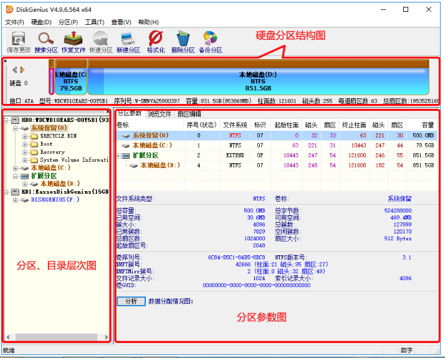The width and height of the screenshot is (445, 358).
Task: Go to next disk with right arrow
Action: coord(22,70)
